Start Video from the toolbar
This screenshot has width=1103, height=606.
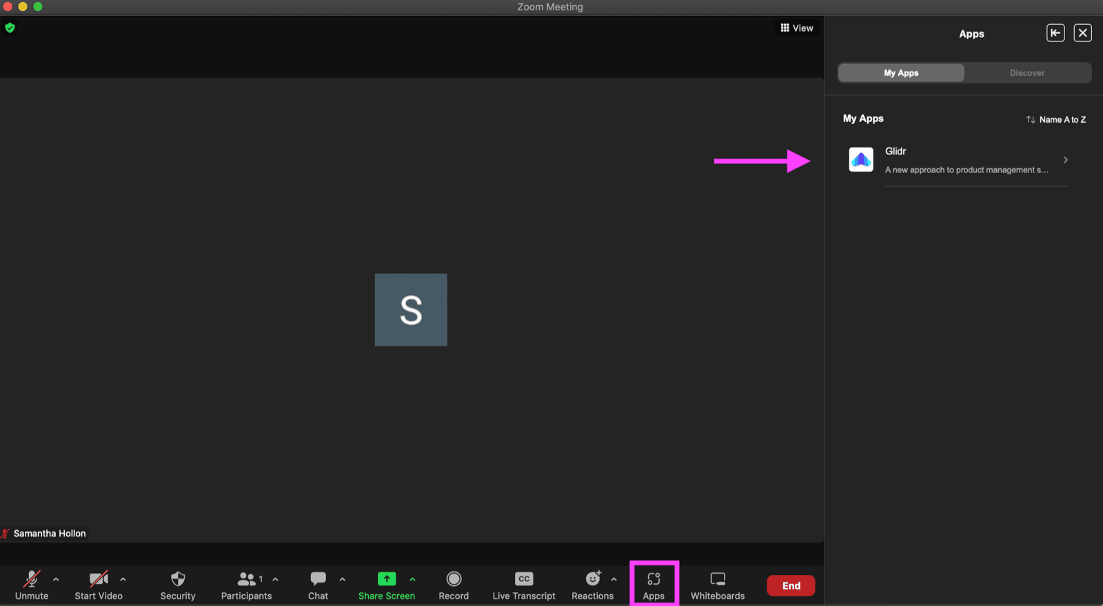point(99,585)
